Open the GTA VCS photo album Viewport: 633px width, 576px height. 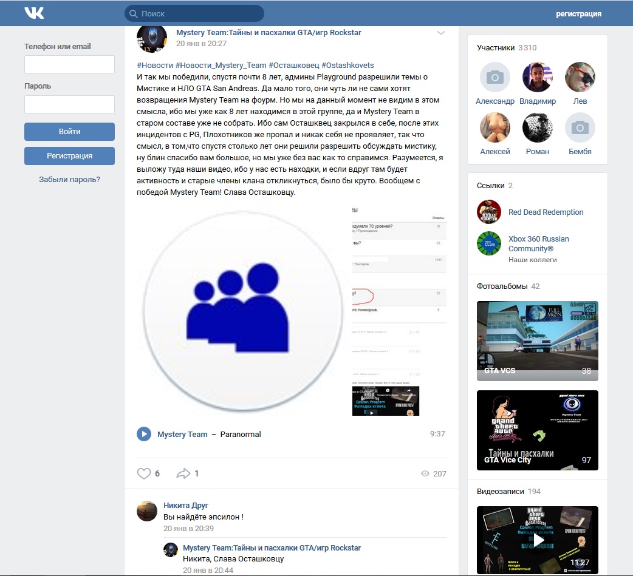538,341
